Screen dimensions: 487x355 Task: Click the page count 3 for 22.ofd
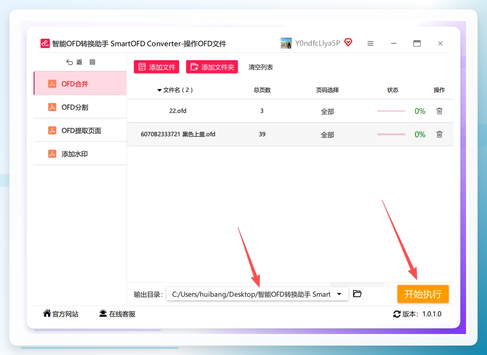(262, 111)
